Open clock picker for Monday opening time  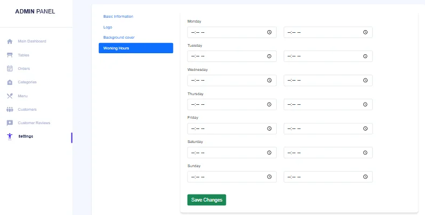pyautogui.click(x=269, y=32)
